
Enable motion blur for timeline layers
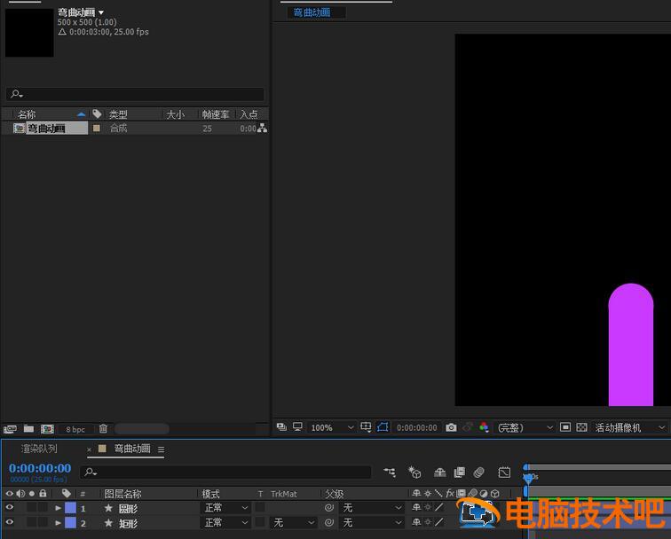tap(478, 473)
